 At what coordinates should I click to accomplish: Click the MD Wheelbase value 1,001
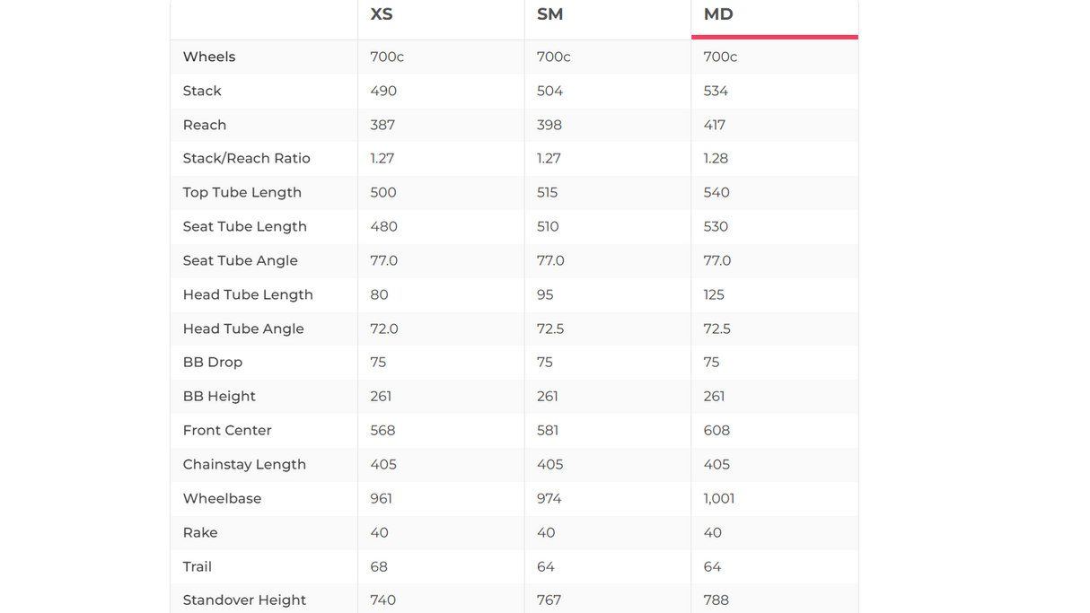(x=718, y=498)
